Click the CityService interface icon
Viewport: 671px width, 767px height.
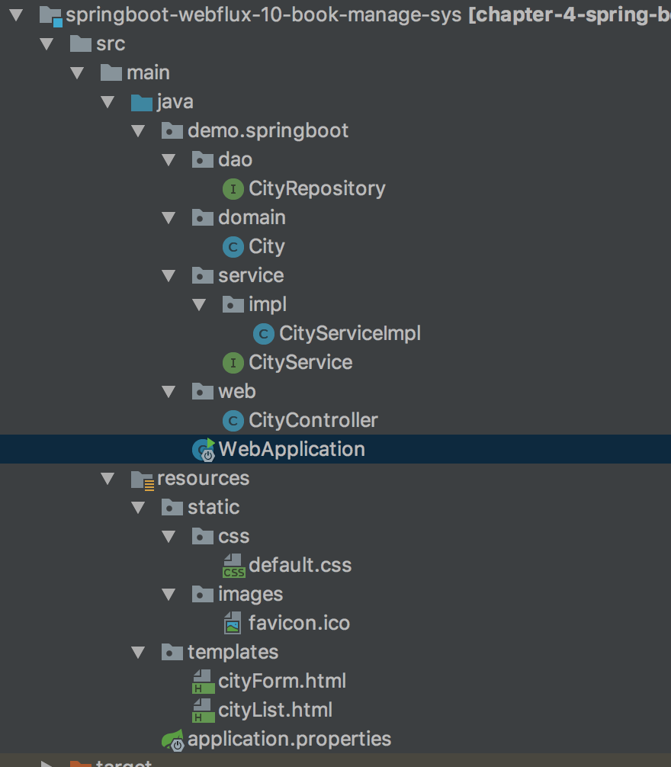(x=233, y=363)
